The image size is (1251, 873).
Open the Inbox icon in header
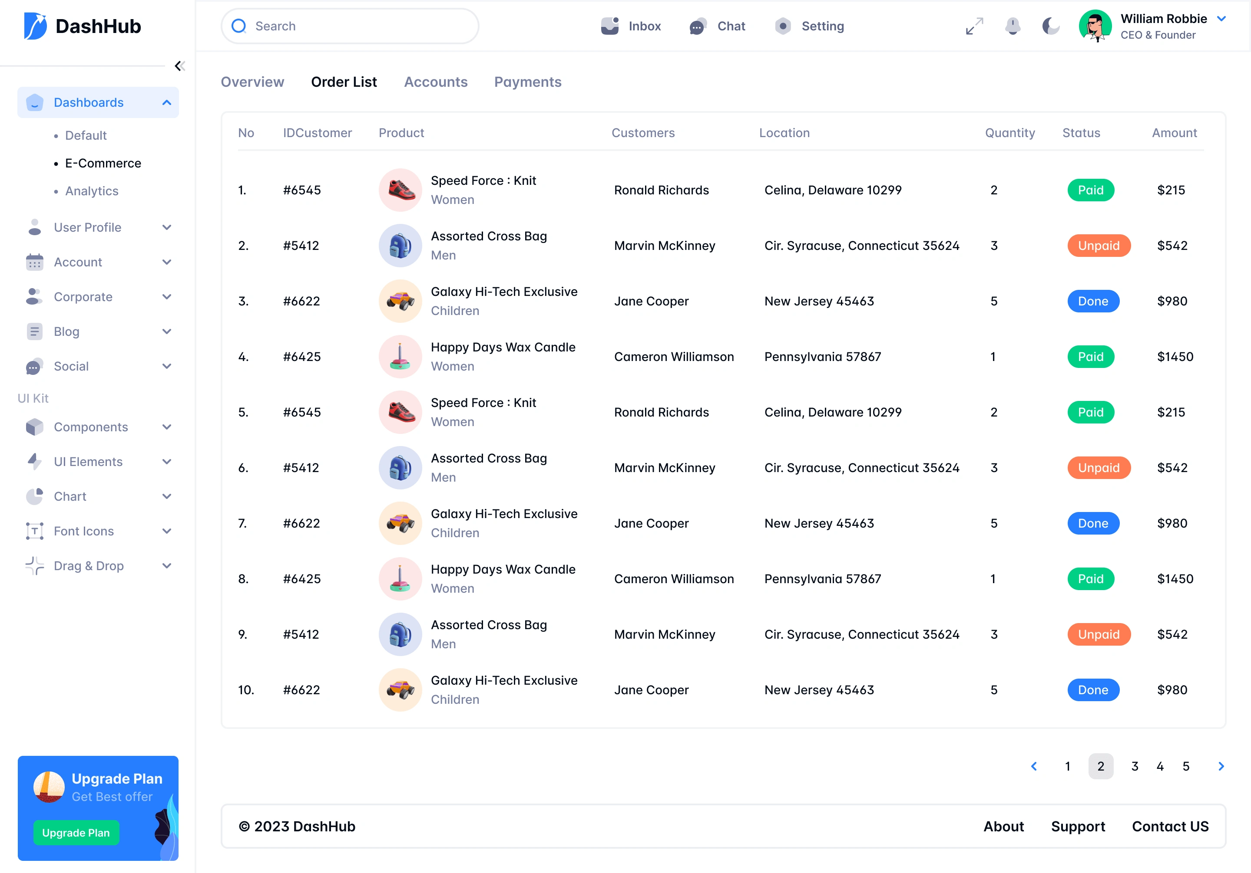tap(610, 26)
